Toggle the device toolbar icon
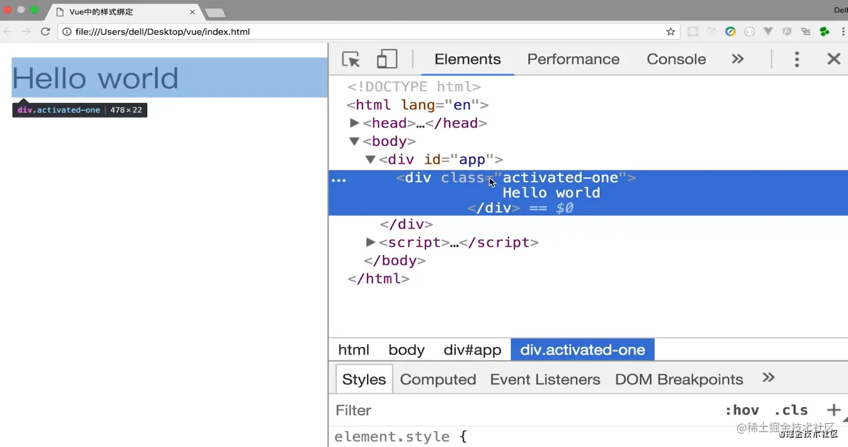This screenshot has height=447, width=848. pyautogui.click(x=387, y=59)
